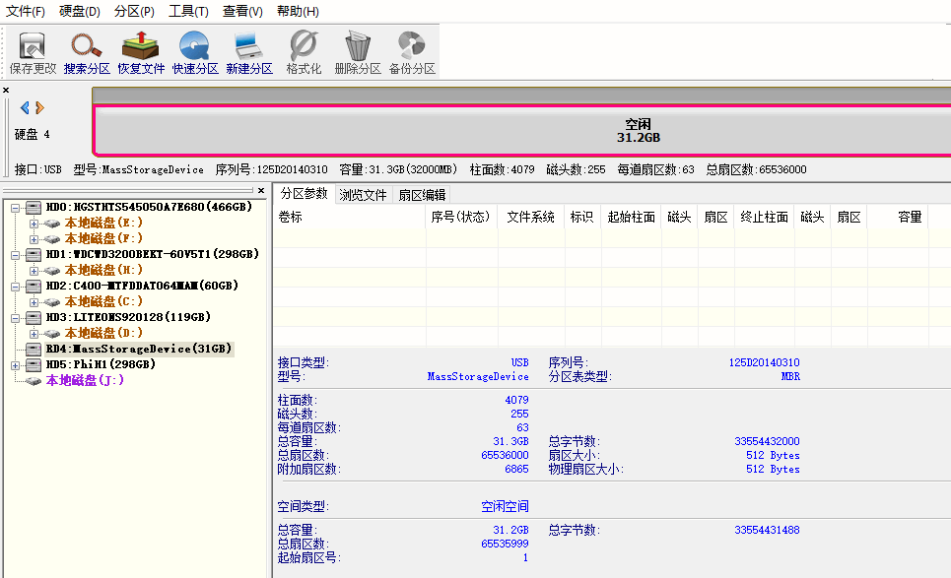Click the total bytes value 33554432000
This screenshot has width=951, height=578.
pyautogui.click(x=767, y=441)
